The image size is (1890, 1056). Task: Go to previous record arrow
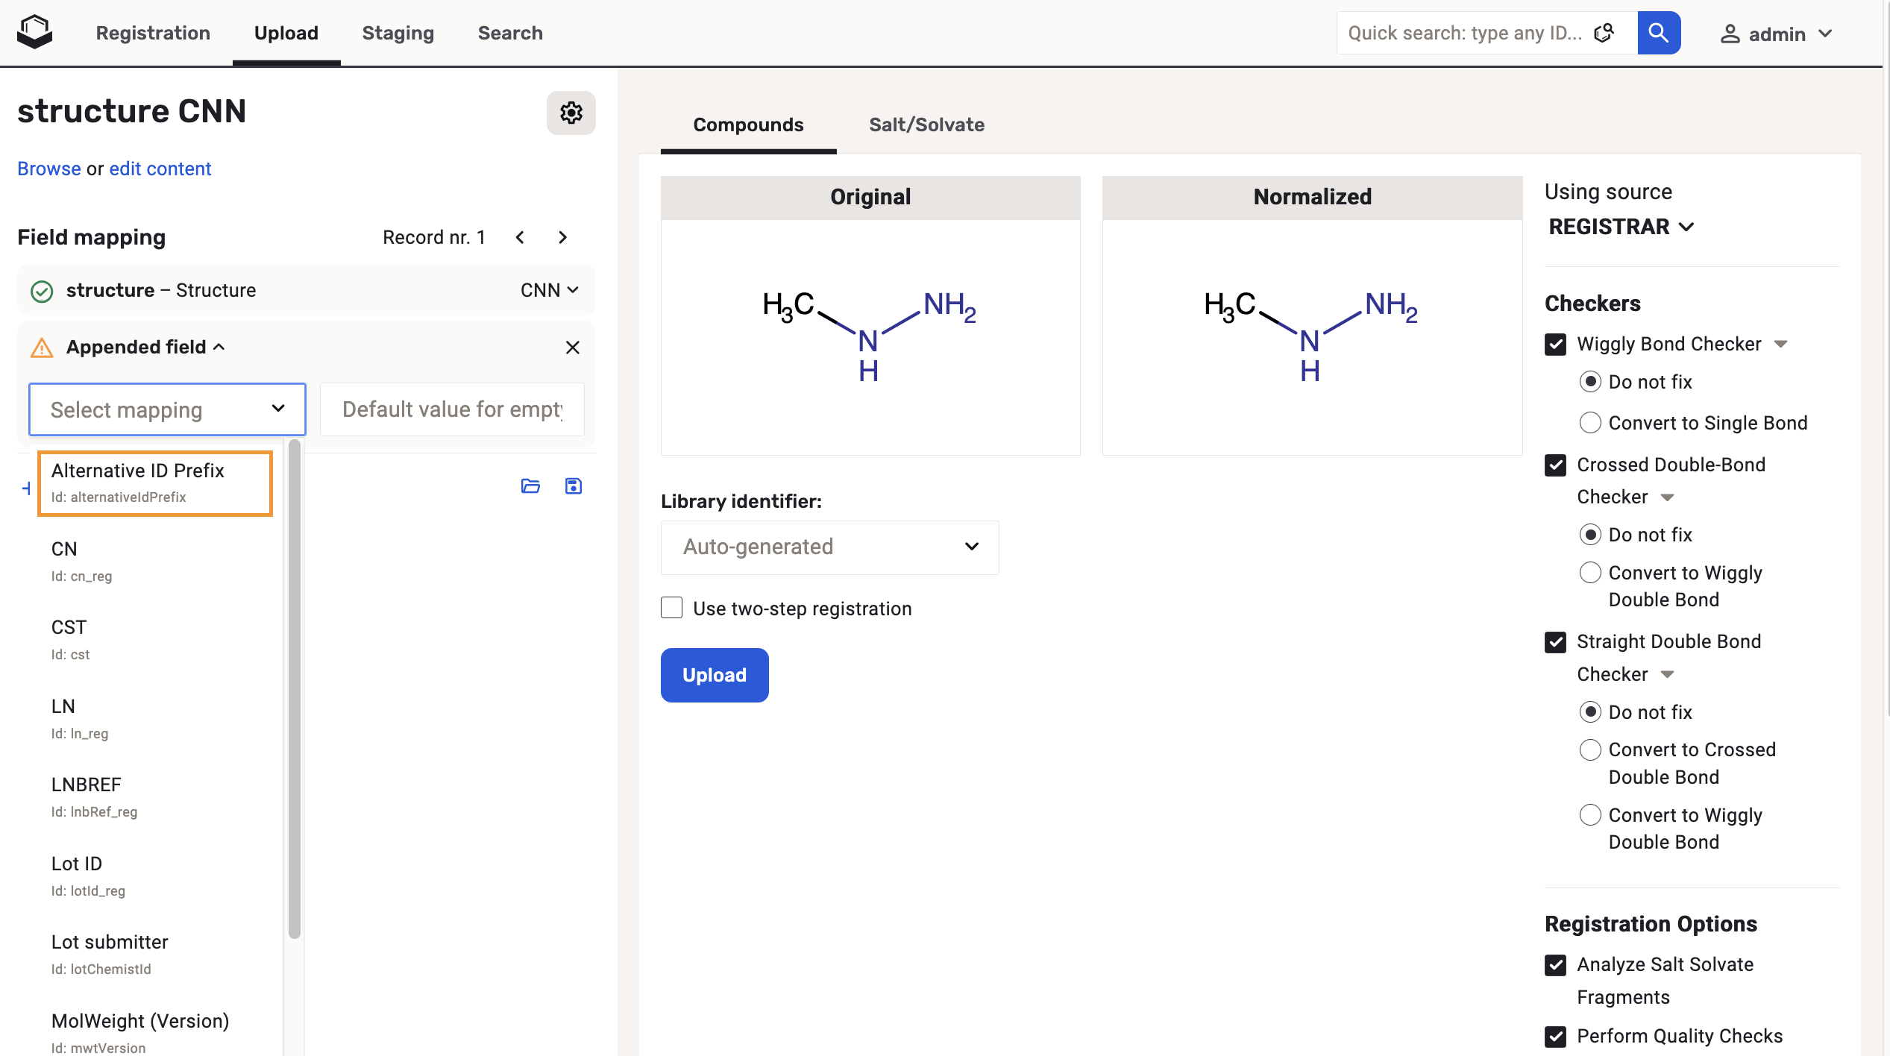point(520,237)
